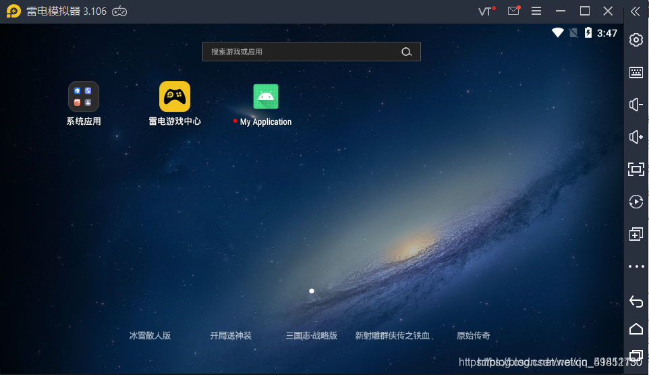Image resolution: width=649 pixels, height=375 pixels.
Task: Click the no-SIM status icon
Action: click(x=573, y=32)
